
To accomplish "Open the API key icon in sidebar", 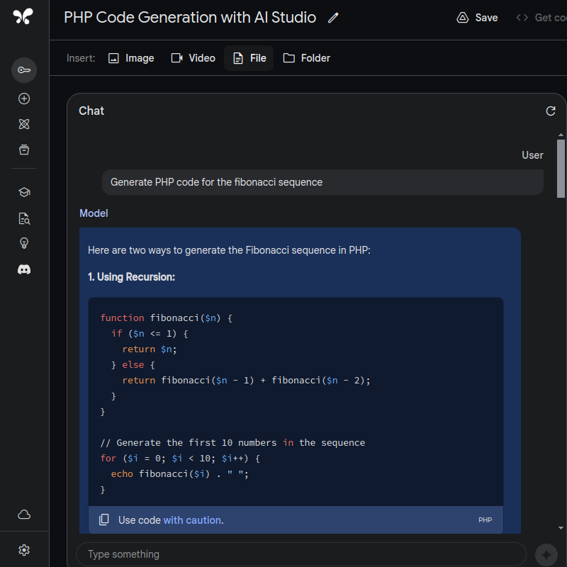I will coord(24,69).
